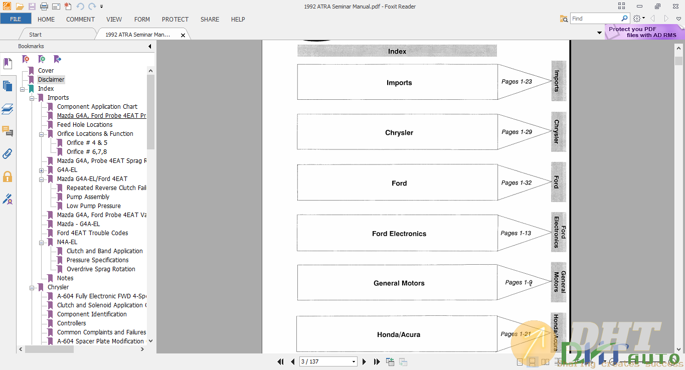
Task: Click the Find previous left arrow
Action: coord(652,19)
